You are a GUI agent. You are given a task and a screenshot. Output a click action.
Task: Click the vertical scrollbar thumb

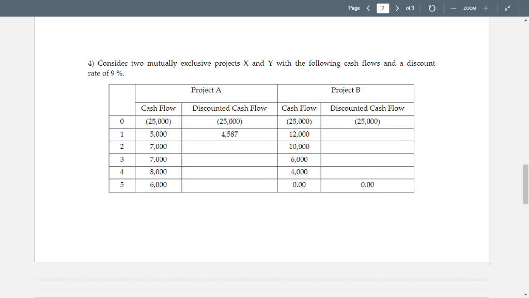pos(523,184)
